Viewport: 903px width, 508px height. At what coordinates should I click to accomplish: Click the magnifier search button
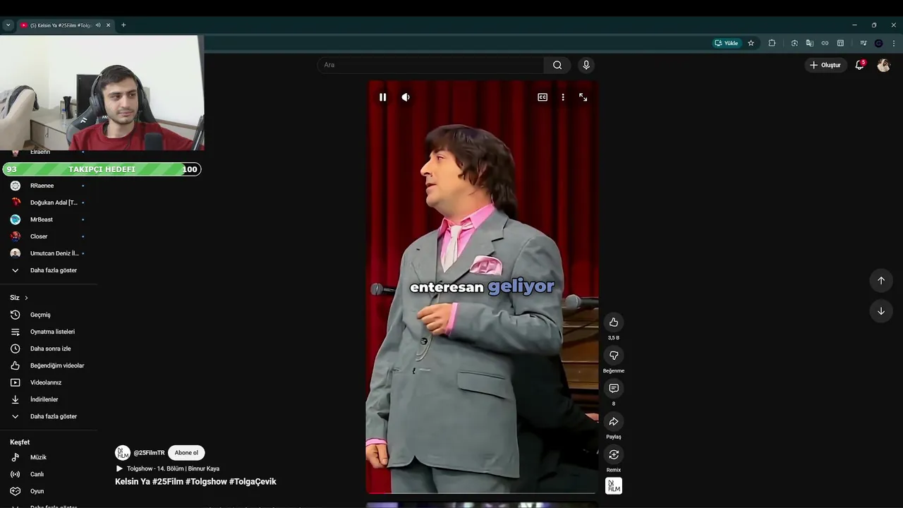tap(557, 65)
